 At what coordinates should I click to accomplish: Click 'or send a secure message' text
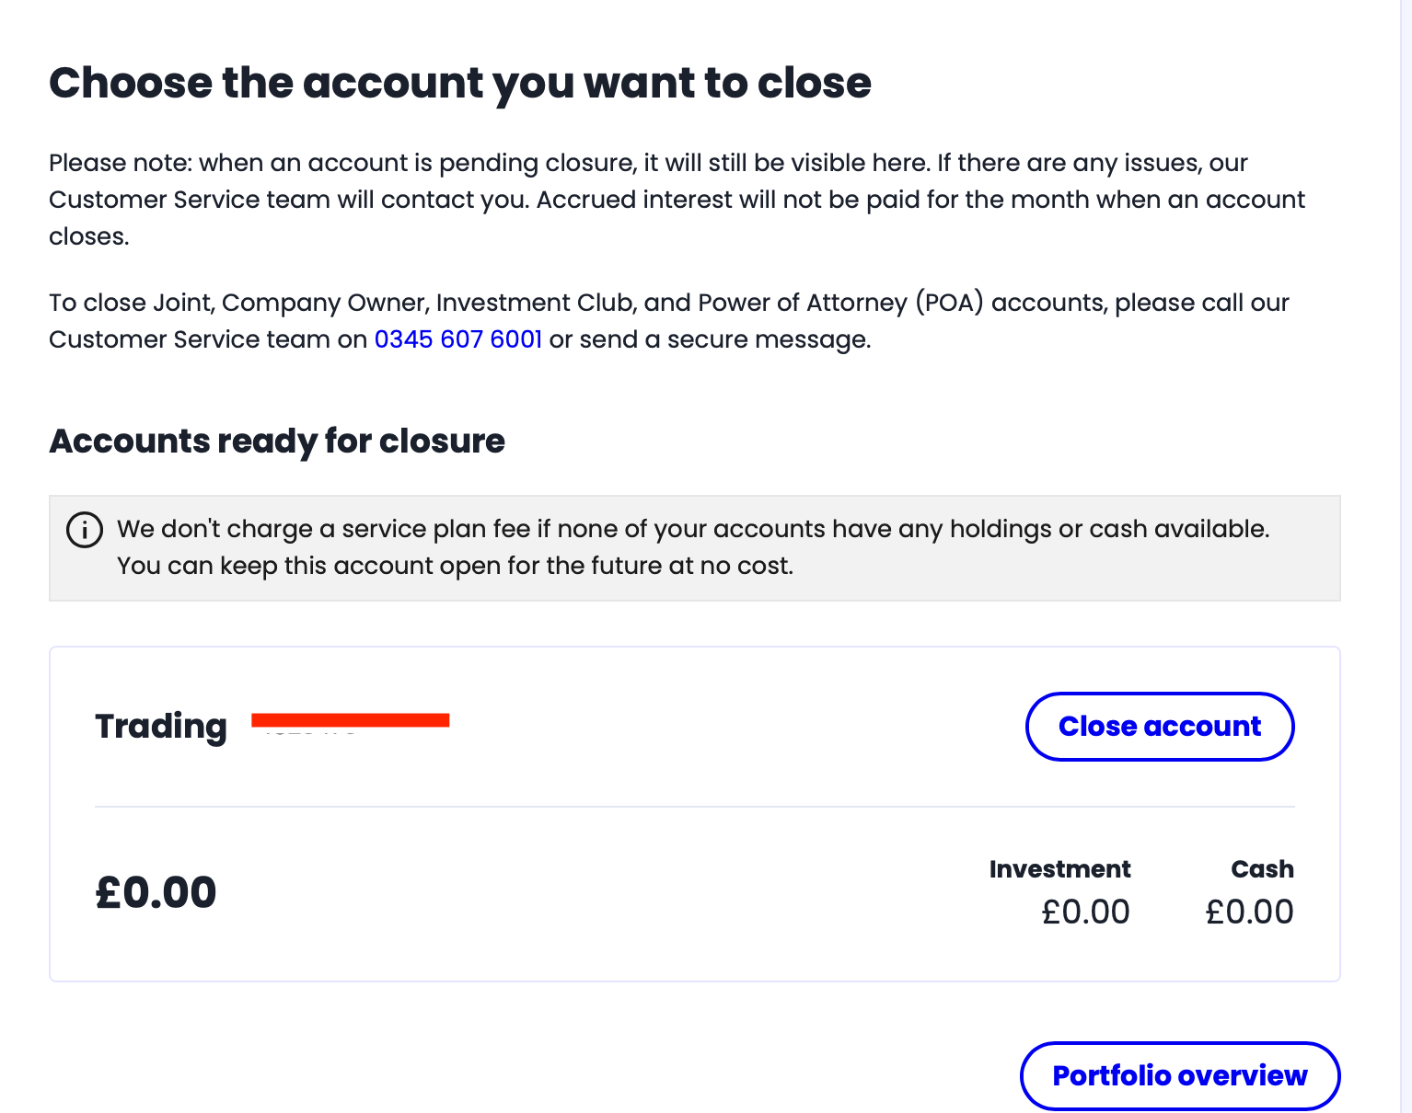coord(710,339)
